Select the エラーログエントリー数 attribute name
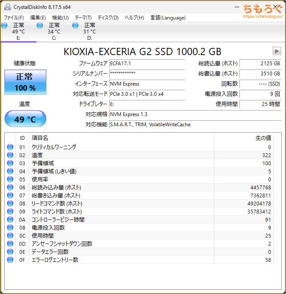The image size is (286, 294). tap(55, 260)
